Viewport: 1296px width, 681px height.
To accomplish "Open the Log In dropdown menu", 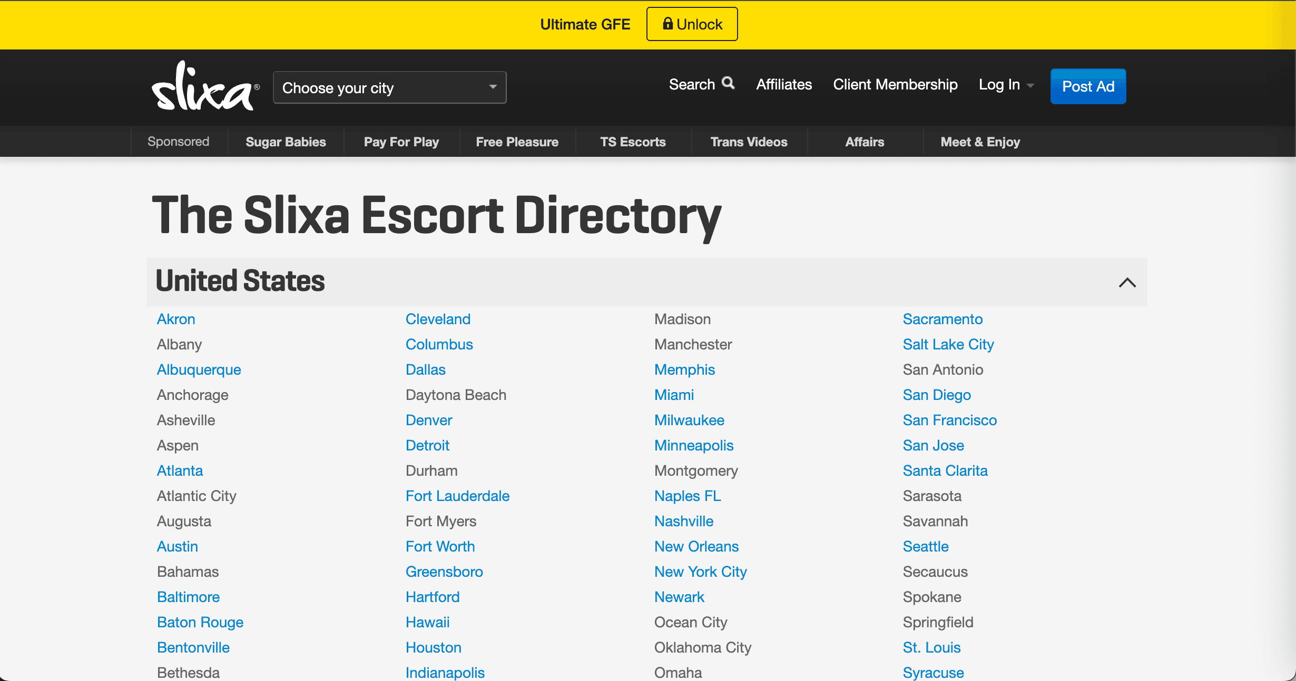I will tap(1006, 85).
